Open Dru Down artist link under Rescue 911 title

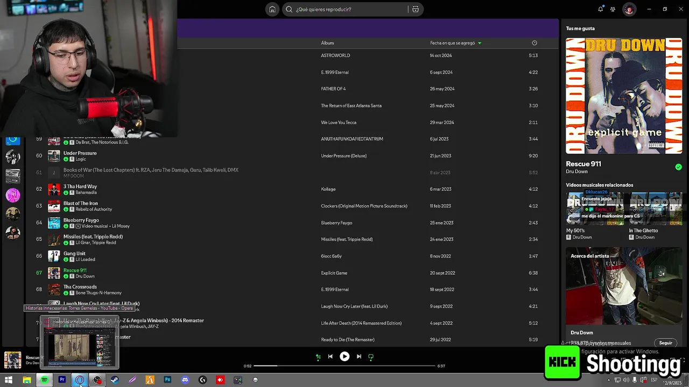click(x=576, y=171)
